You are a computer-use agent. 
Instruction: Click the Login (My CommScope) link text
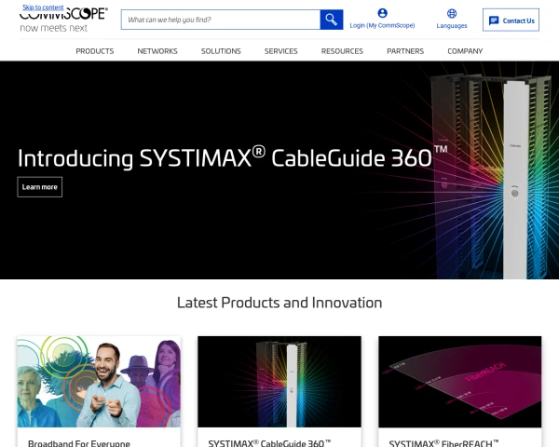coord(382,26)
